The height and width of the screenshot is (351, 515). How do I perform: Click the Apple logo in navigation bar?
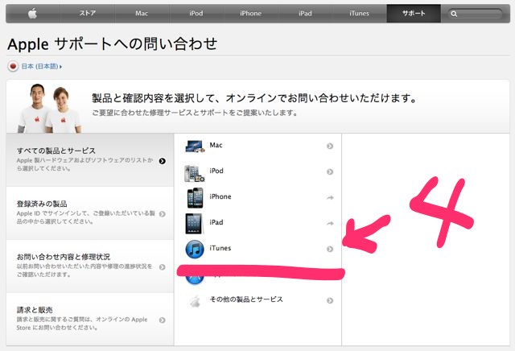pos(32,14)
